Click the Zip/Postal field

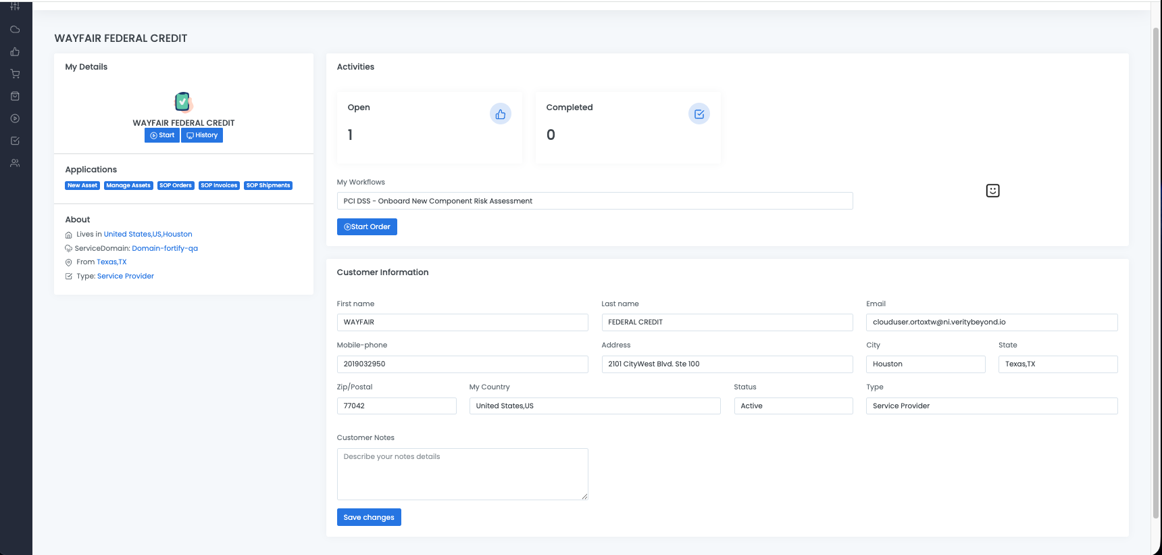click(397, 406)
